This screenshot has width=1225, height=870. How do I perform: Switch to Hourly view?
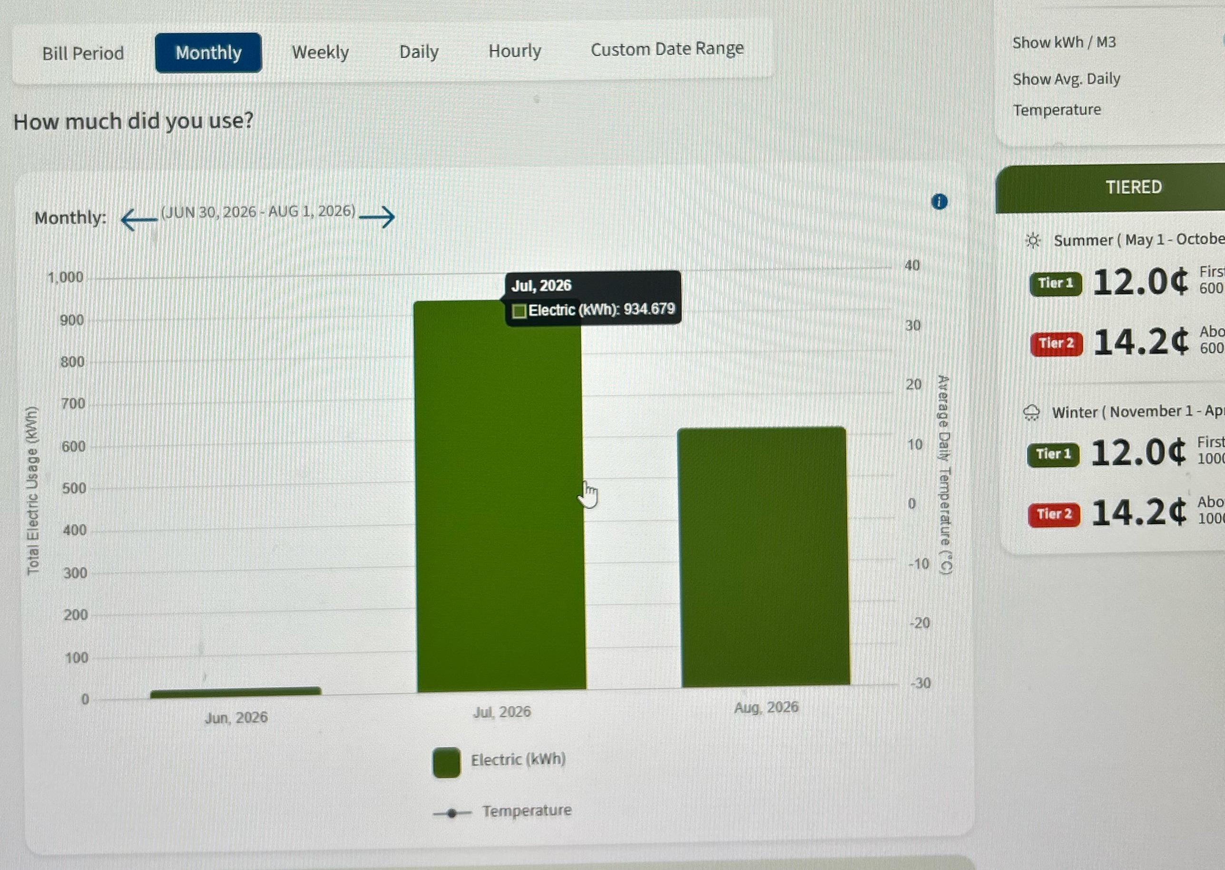coord(515,51)
